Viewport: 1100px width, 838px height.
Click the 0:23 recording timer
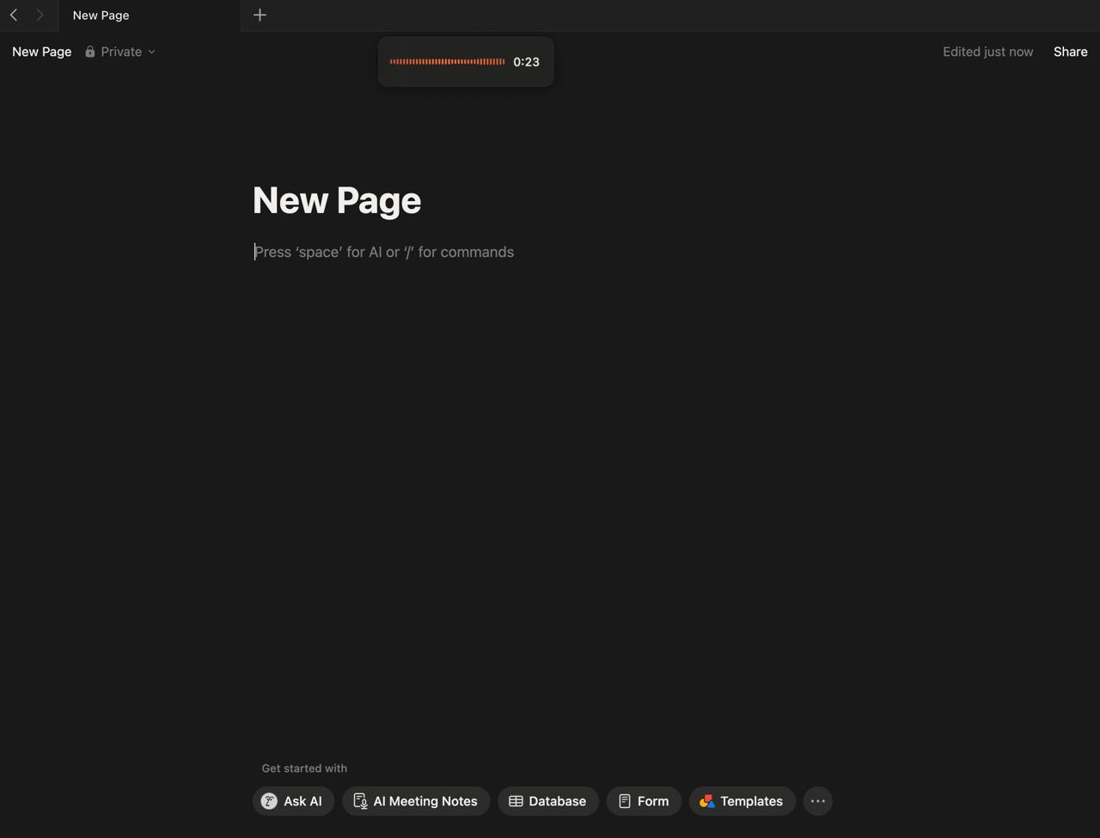click(x=525, y=61)
